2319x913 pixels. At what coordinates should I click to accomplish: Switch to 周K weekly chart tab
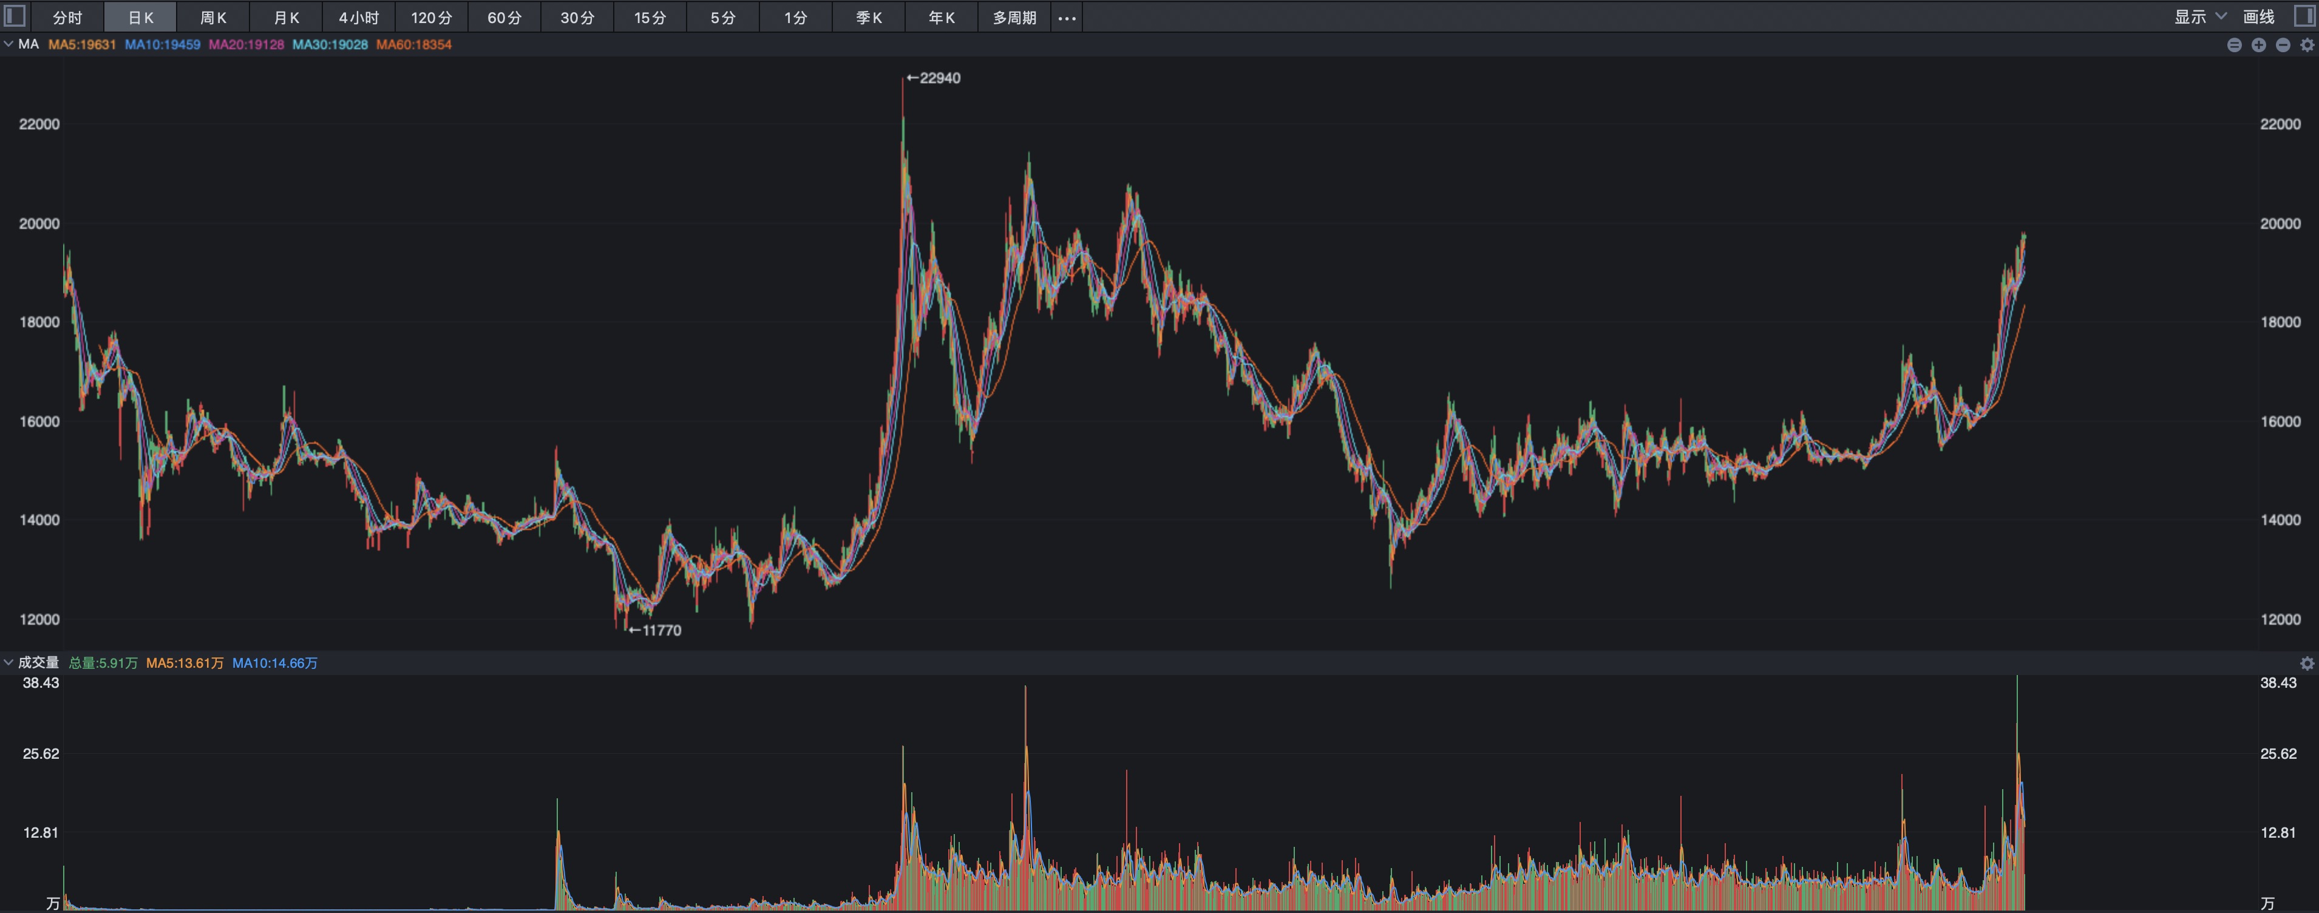click(213, 18)
